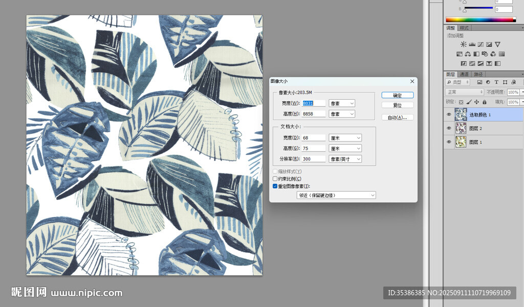Add a Levels adjustment (histogram icon)
This screenshot has width=524, height=307.
click(472, 45)
